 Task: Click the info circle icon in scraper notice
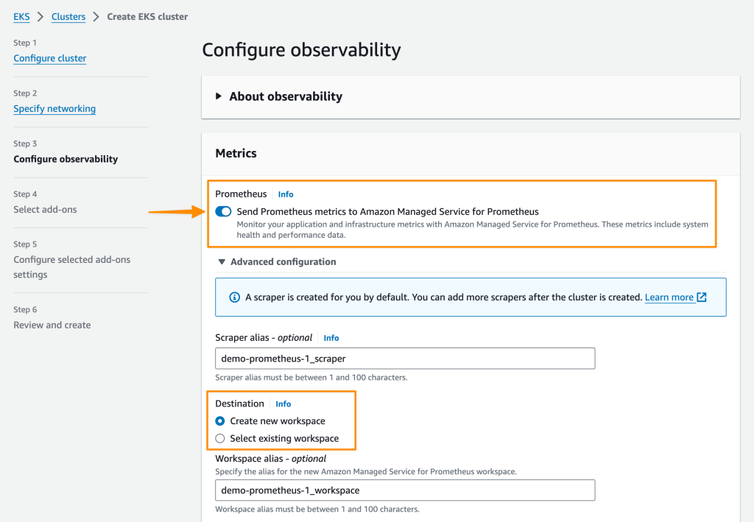click(234, 297)
